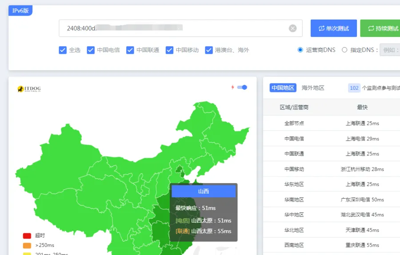The image size is (400, 255).
Task: Open the IPv6版 tab label
Action: [x=20, y=11]
